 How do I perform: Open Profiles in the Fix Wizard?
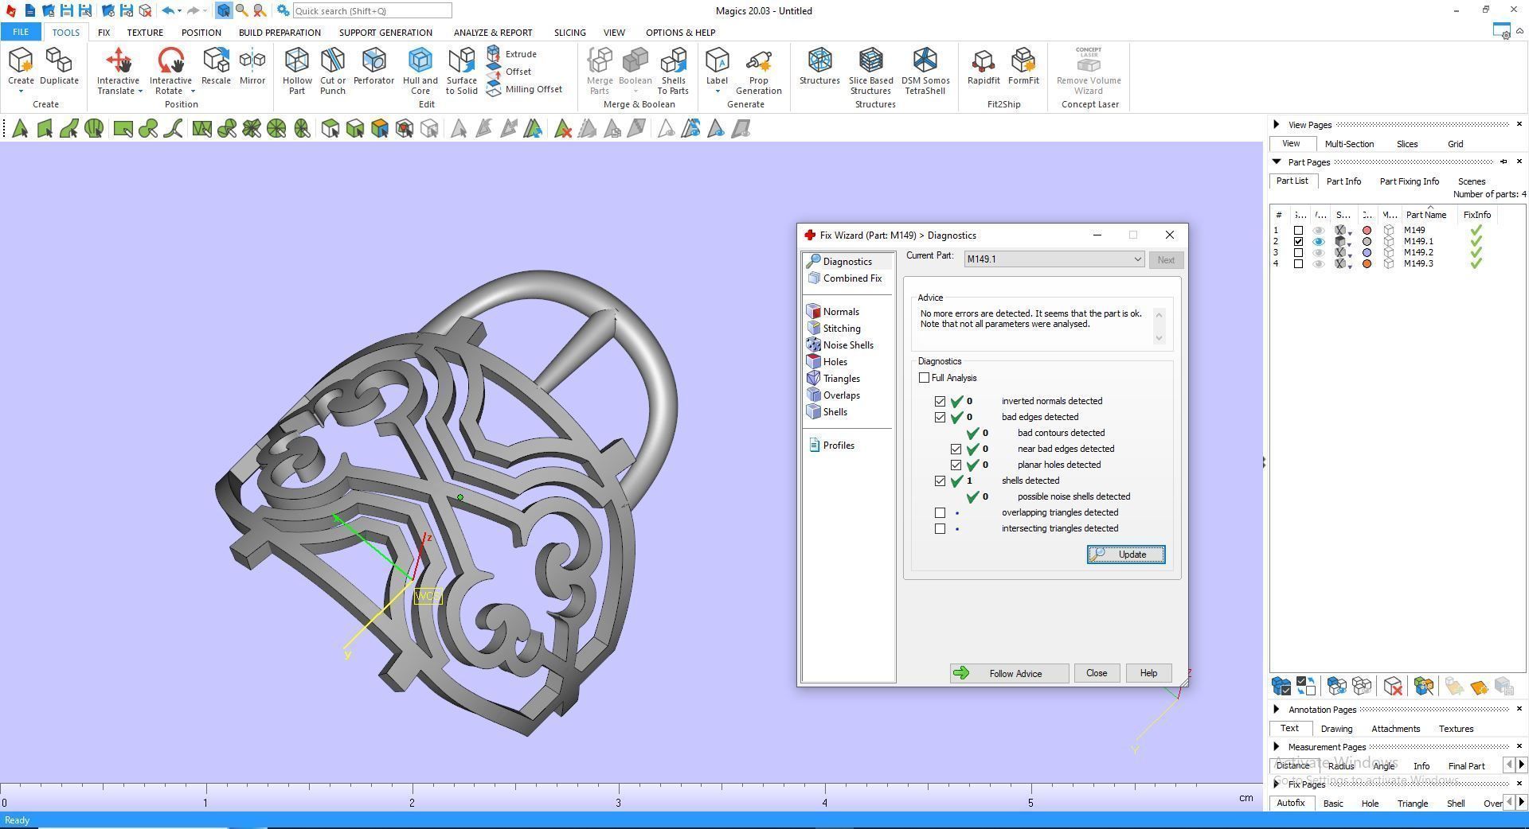[x=831, y=446]
